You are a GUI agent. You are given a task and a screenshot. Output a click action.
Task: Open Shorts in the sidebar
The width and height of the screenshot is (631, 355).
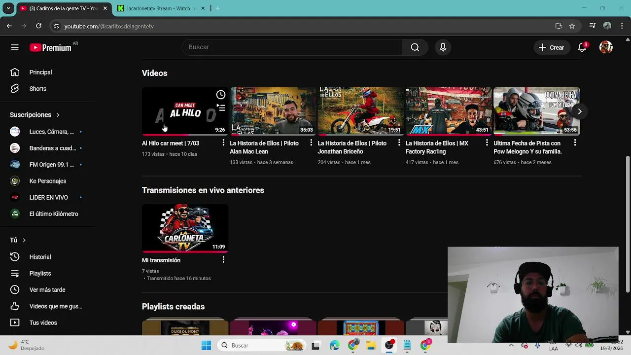point(47,89)
